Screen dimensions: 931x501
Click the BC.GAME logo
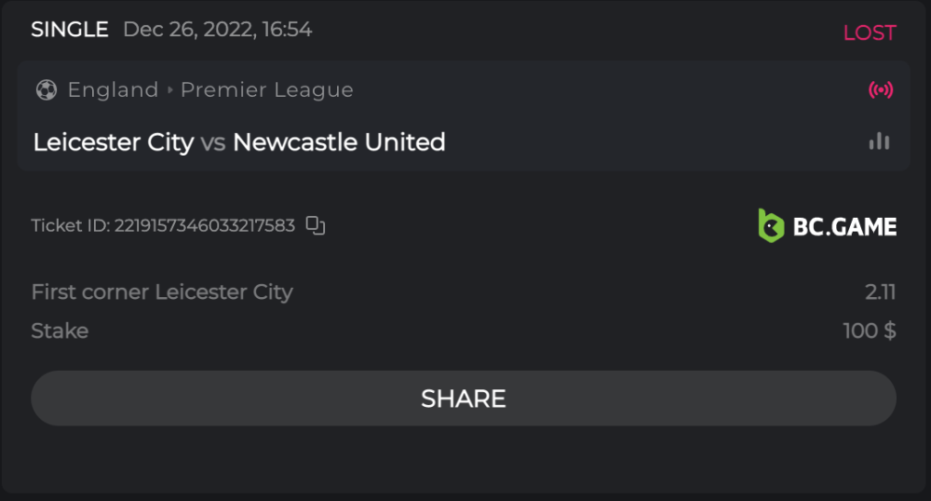pos(827,226)
